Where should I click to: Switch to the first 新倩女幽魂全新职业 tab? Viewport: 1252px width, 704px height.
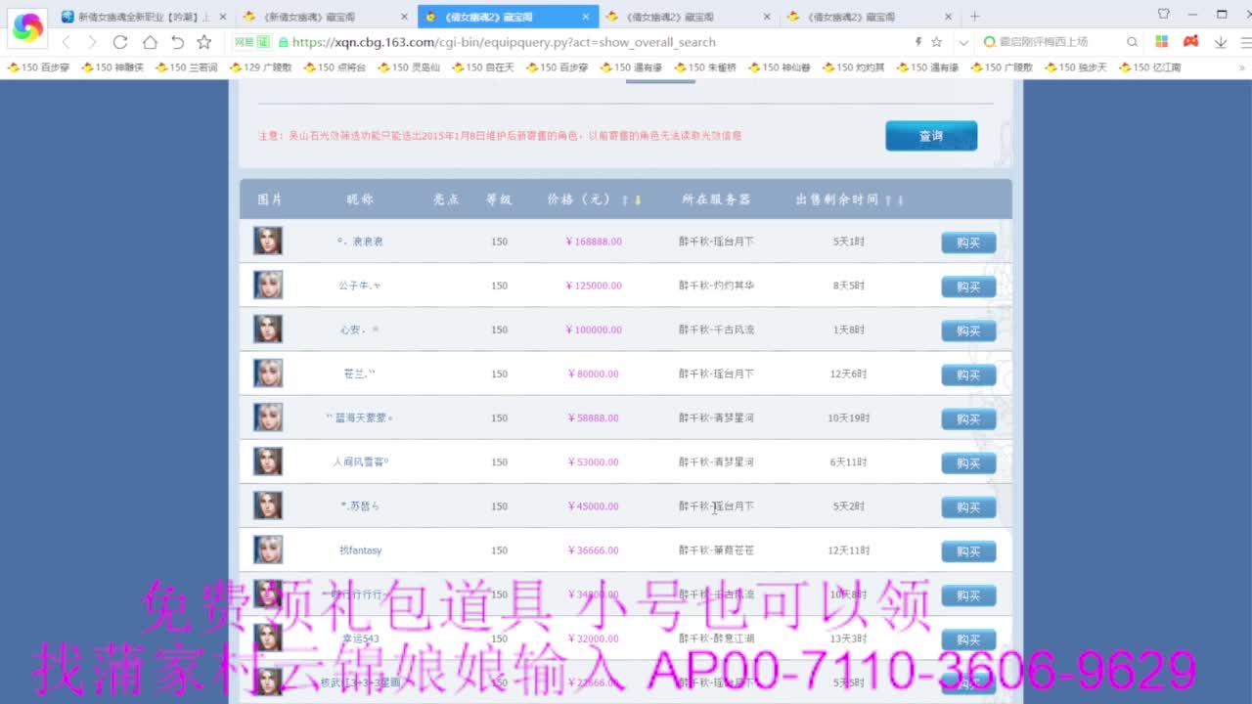pos(137,16)
